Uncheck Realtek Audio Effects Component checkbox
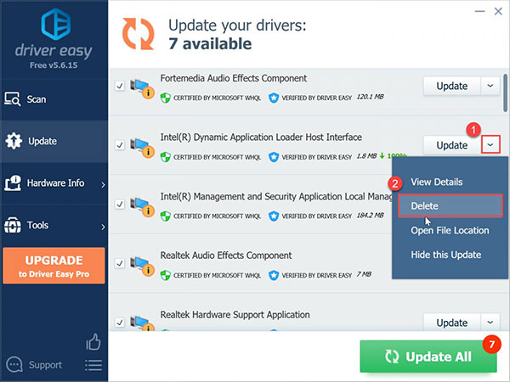The width and height of the screenshot is (510, 382). tap(120, 263)
